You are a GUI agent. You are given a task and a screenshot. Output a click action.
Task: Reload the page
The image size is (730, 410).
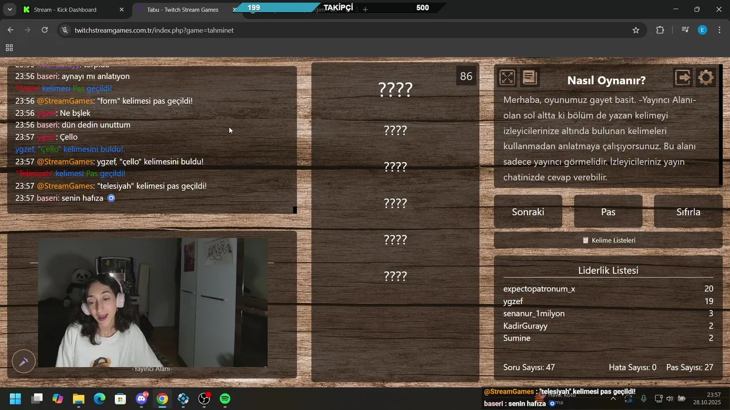click(x=44, y=30)
